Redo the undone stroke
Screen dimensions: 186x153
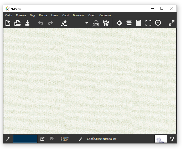[x=50, y=23]
